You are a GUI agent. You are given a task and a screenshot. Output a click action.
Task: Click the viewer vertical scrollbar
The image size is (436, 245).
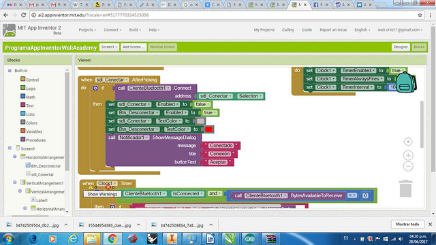click(422, 125)
